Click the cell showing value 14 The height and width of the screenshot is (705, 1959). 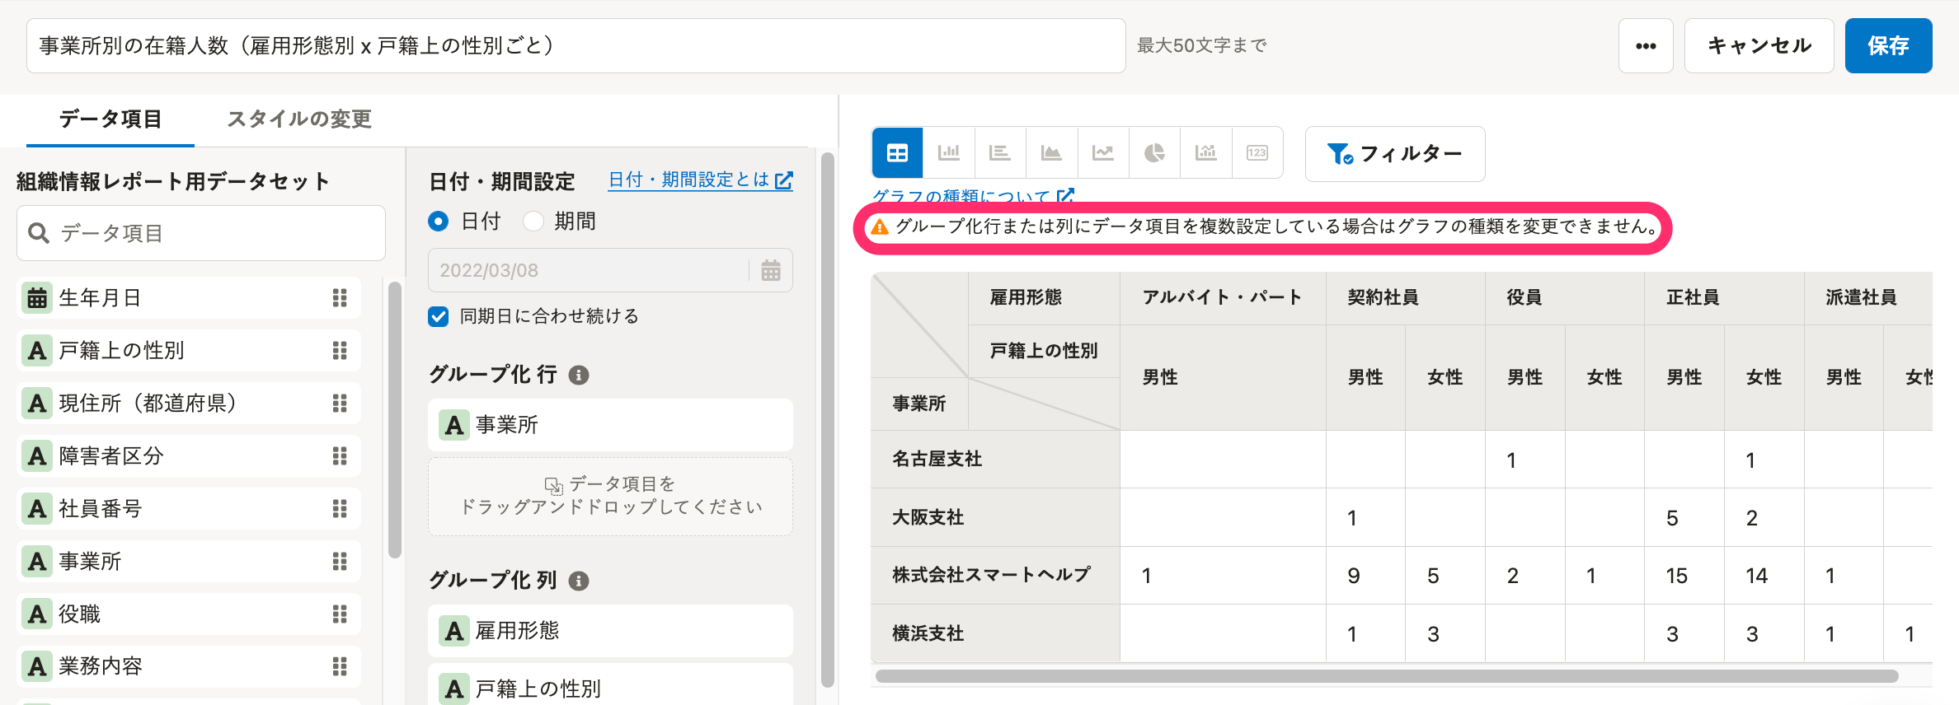1764,576
